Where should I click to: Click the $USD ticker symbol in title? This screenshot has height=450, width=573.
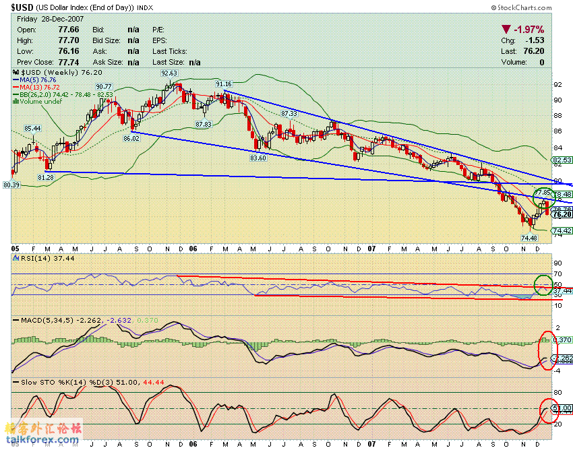pyautogui.click(x=22, y=7)
